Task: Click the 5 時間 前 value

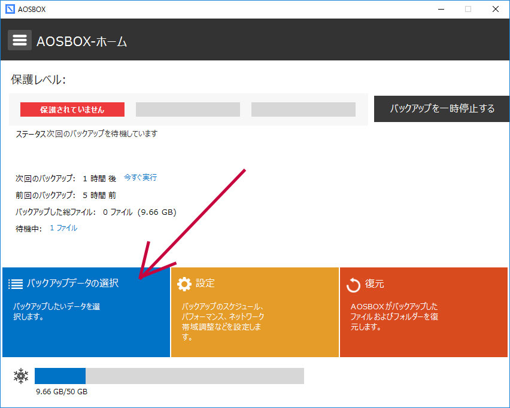Action: point(99,195)
